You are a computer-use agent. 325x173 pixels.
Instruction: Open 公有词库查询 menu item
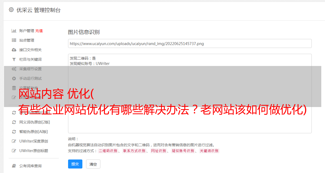(30, 166)
